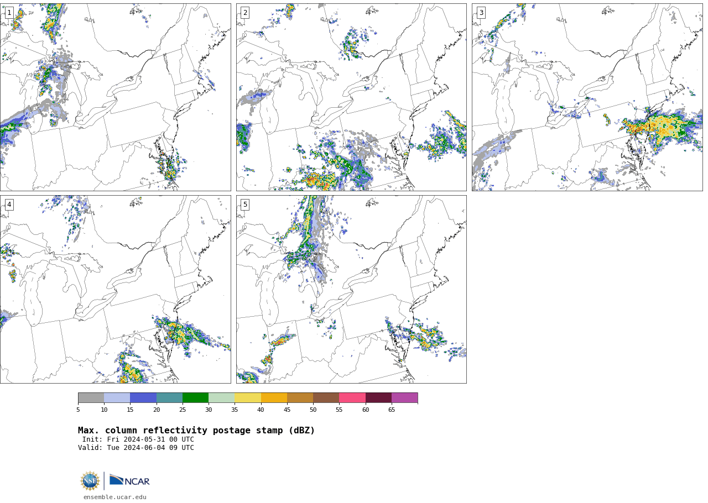708x503 pixels.
Task: Click the panel label number 3
Action: click(x=481, y=13)
